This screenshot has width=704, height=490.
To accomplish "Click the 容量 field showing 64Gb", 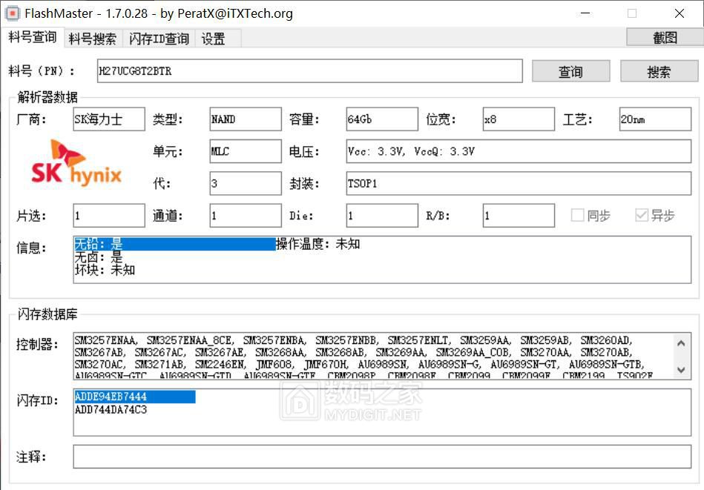I will 381,119.
